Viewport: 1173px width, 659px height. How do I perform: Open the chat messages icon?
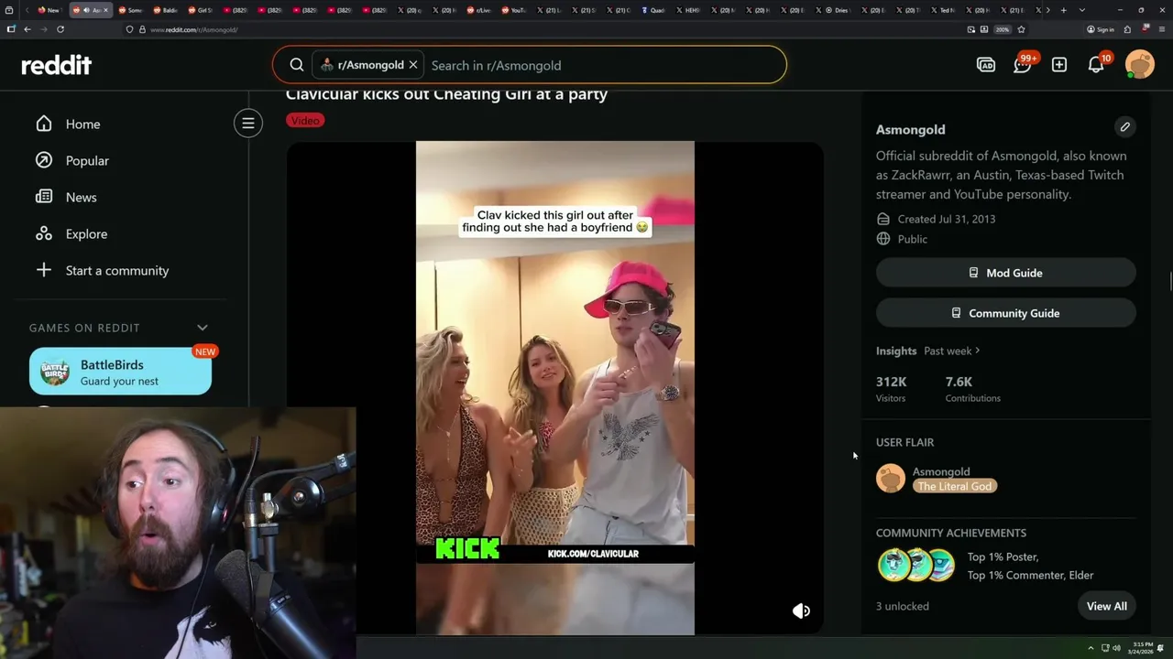(1023, 65)
